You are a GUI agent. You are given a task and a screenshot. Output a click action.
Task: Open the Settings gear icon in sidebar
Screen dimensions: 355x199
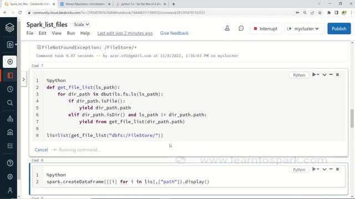10,177
